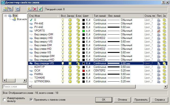Click the New Property Filter icon
The width and height of the screenshot is (170, 105).
pos(5,9)
